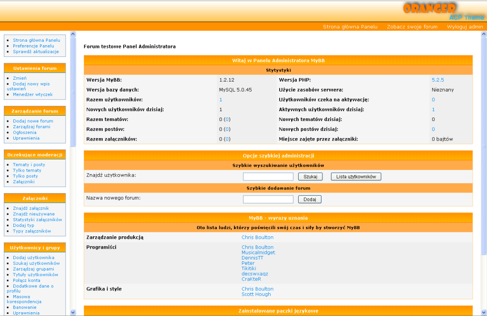This screenshot has width=487, height=316.
Task: Focus the Nazwa nowego forum input field
Action: (268, 199)
